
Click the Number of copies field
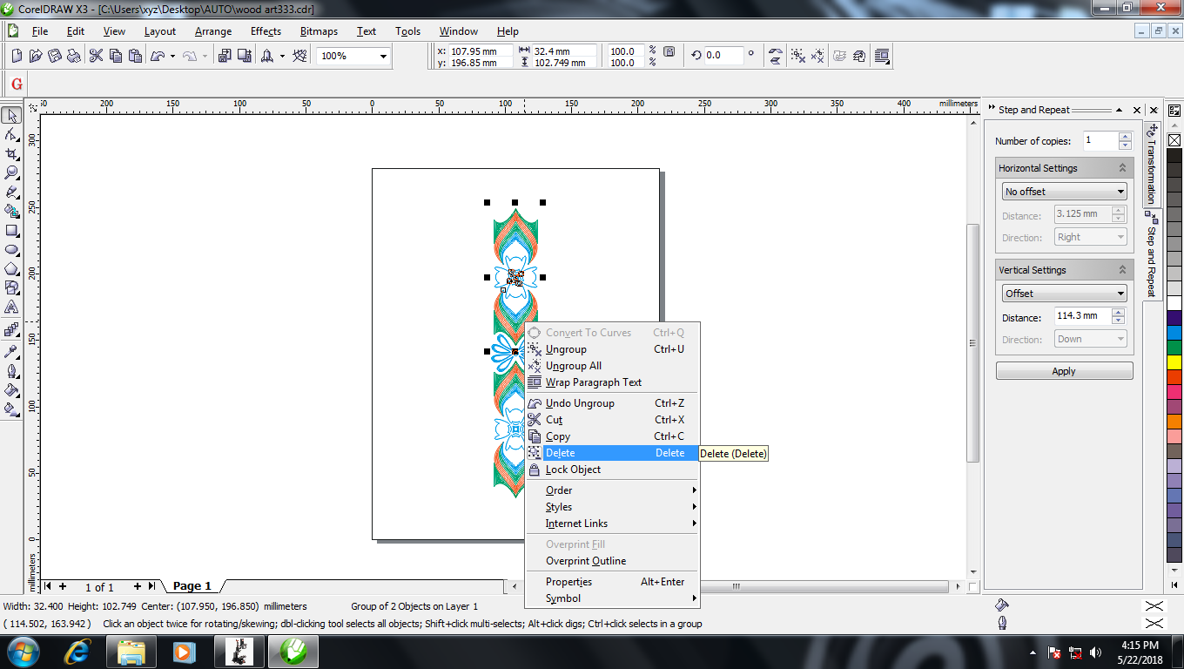pyautogui.click(x=1101, y=140)
